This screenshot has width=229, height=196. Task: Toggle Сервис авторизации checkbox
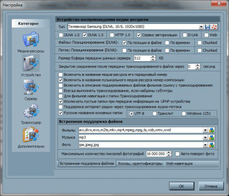coord(139,35)
